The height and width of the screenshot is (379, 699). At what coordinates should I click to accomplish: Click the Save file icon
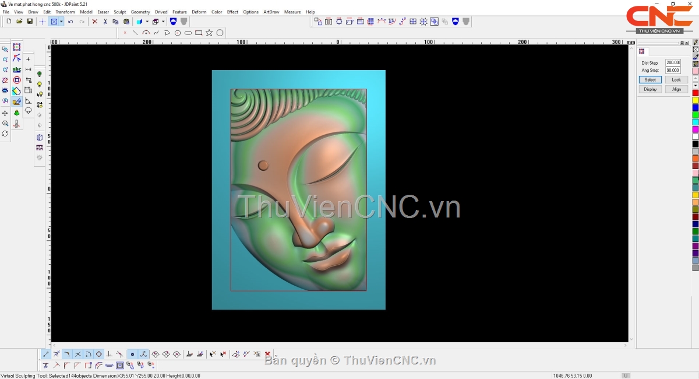[x=30, y=22]
